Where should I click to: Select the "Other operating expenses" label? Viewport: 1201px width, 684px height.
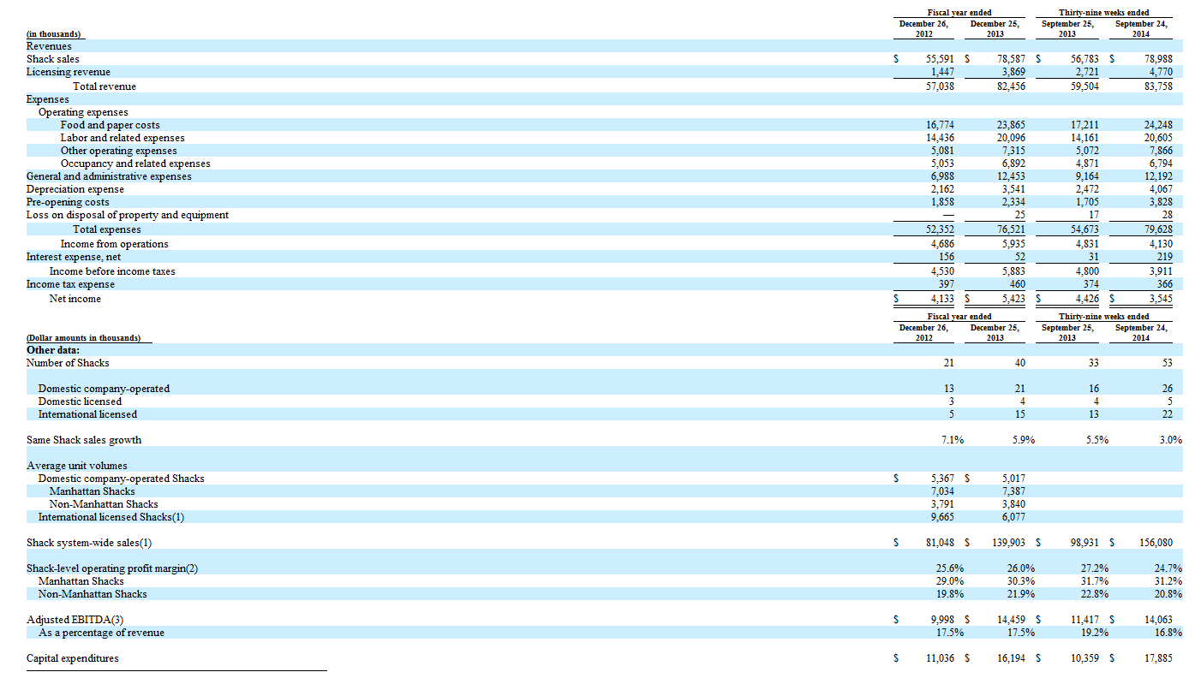121,151
